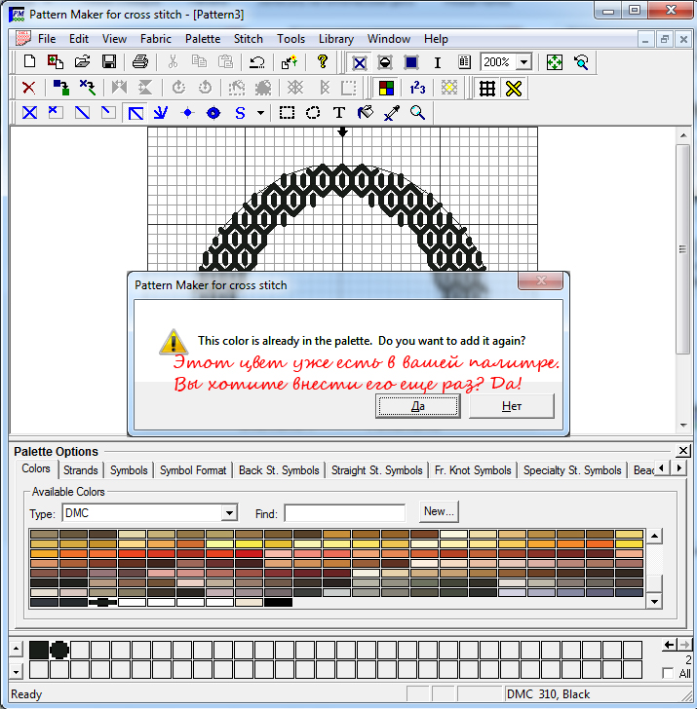Expand the specialty stitch dropdown arrow
This screenshot has height=709, width=697.
[x=260, y=113]
